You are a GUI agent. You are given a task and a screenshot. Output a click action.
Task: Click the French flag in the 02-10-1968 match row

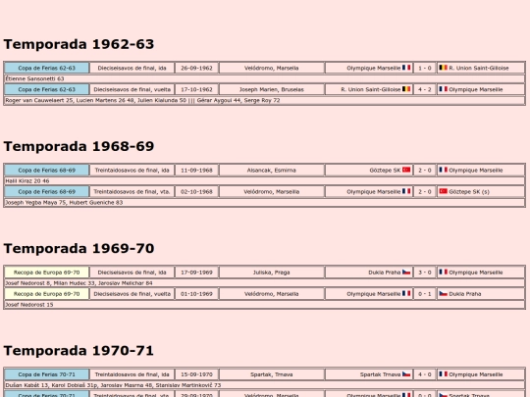406,191
